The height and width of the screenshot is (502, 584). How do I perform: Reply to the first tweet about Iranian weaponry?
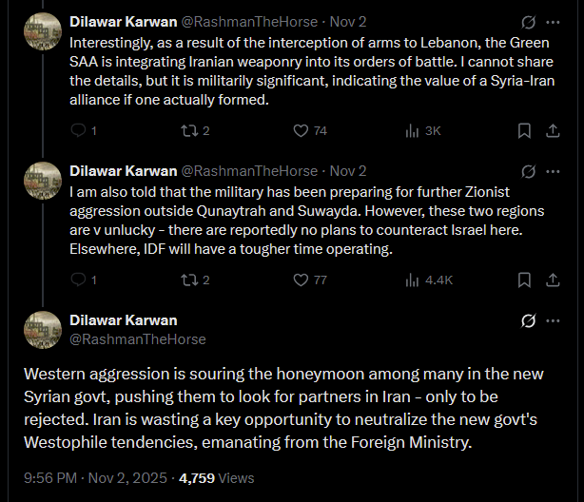click(x=79, y=130)
